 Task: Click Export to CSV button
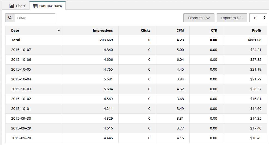[x=199, y=18]
